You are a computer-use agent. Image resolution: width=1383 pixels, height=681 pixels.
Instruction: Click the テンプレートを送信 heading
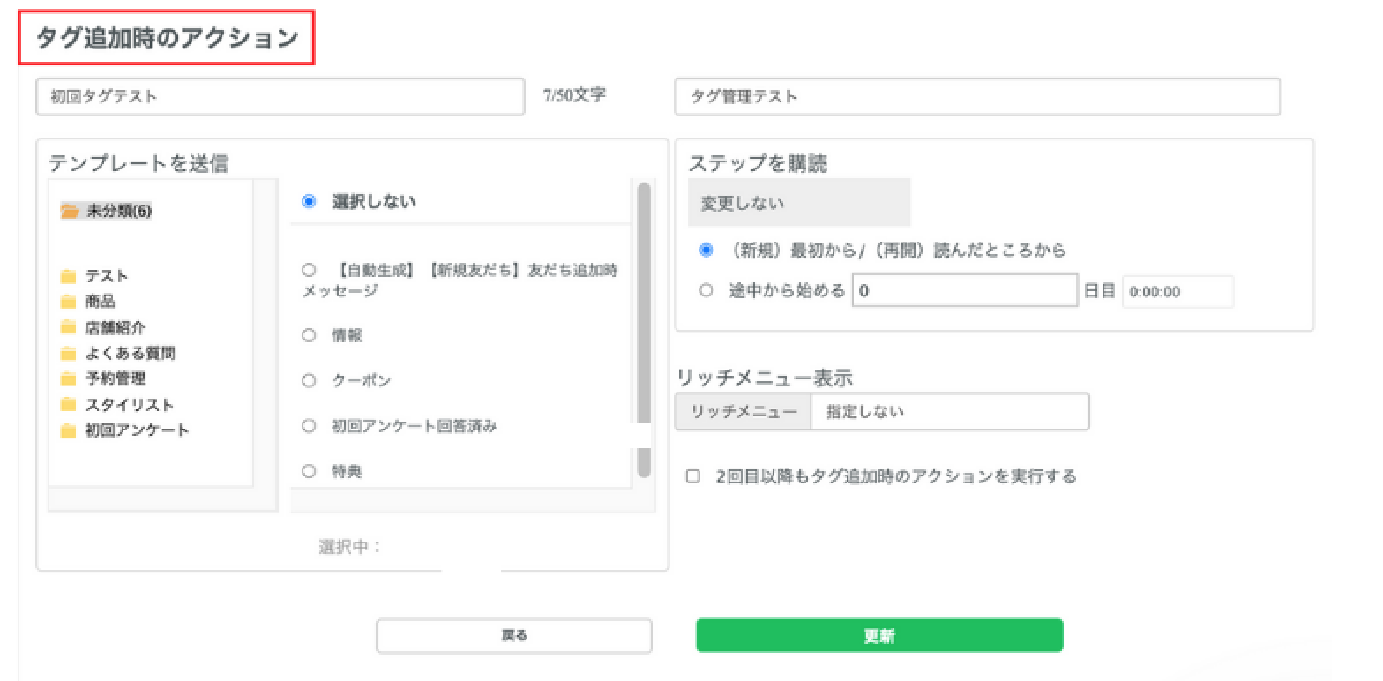pos(138,162)
